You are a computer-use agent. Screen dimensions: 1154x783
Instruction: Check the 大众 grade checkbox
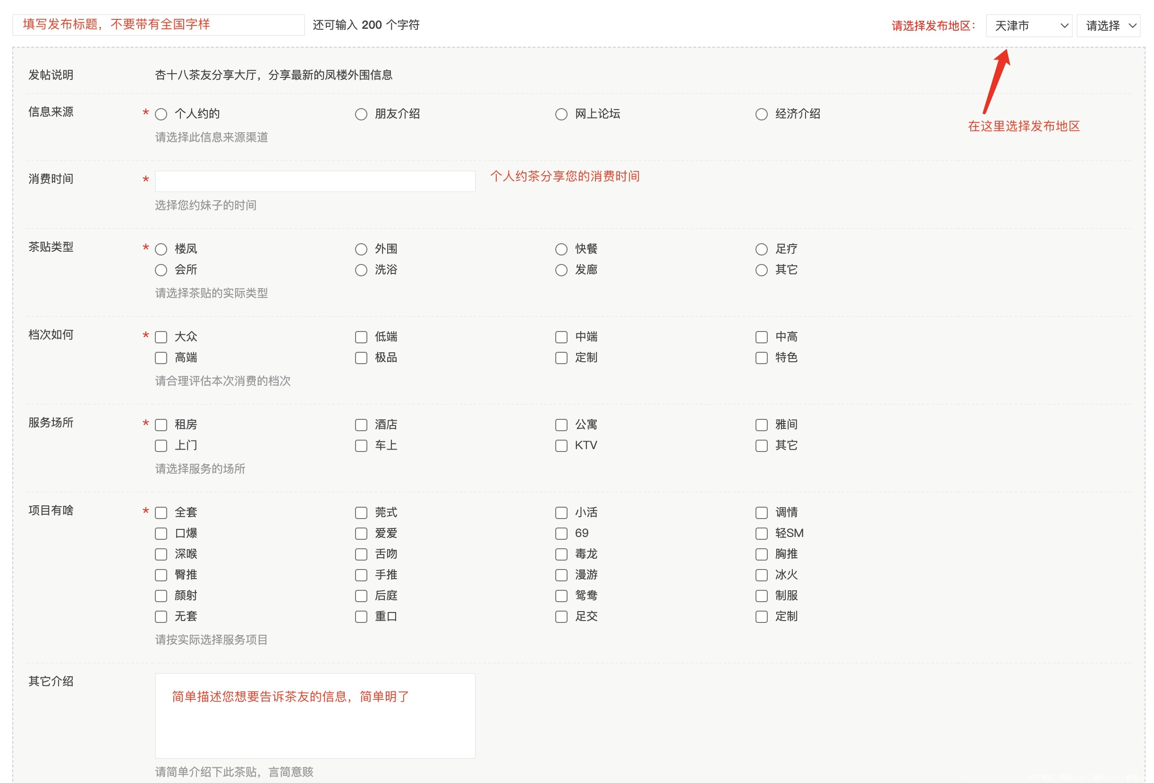point(161,337)
